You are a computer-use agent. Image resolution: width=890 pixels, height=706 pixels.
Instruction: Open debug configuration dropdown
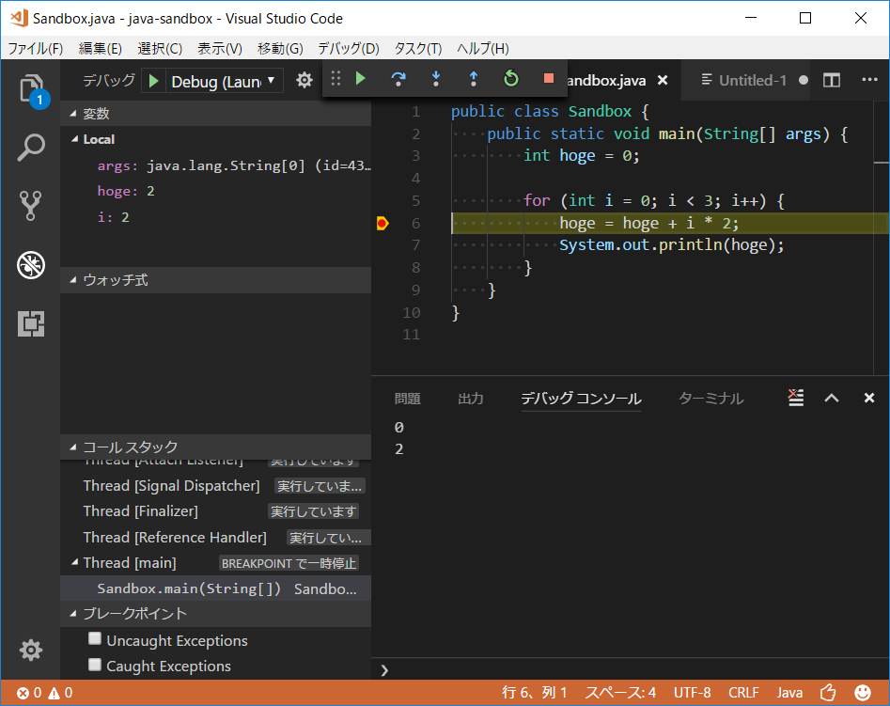[224, 81]
